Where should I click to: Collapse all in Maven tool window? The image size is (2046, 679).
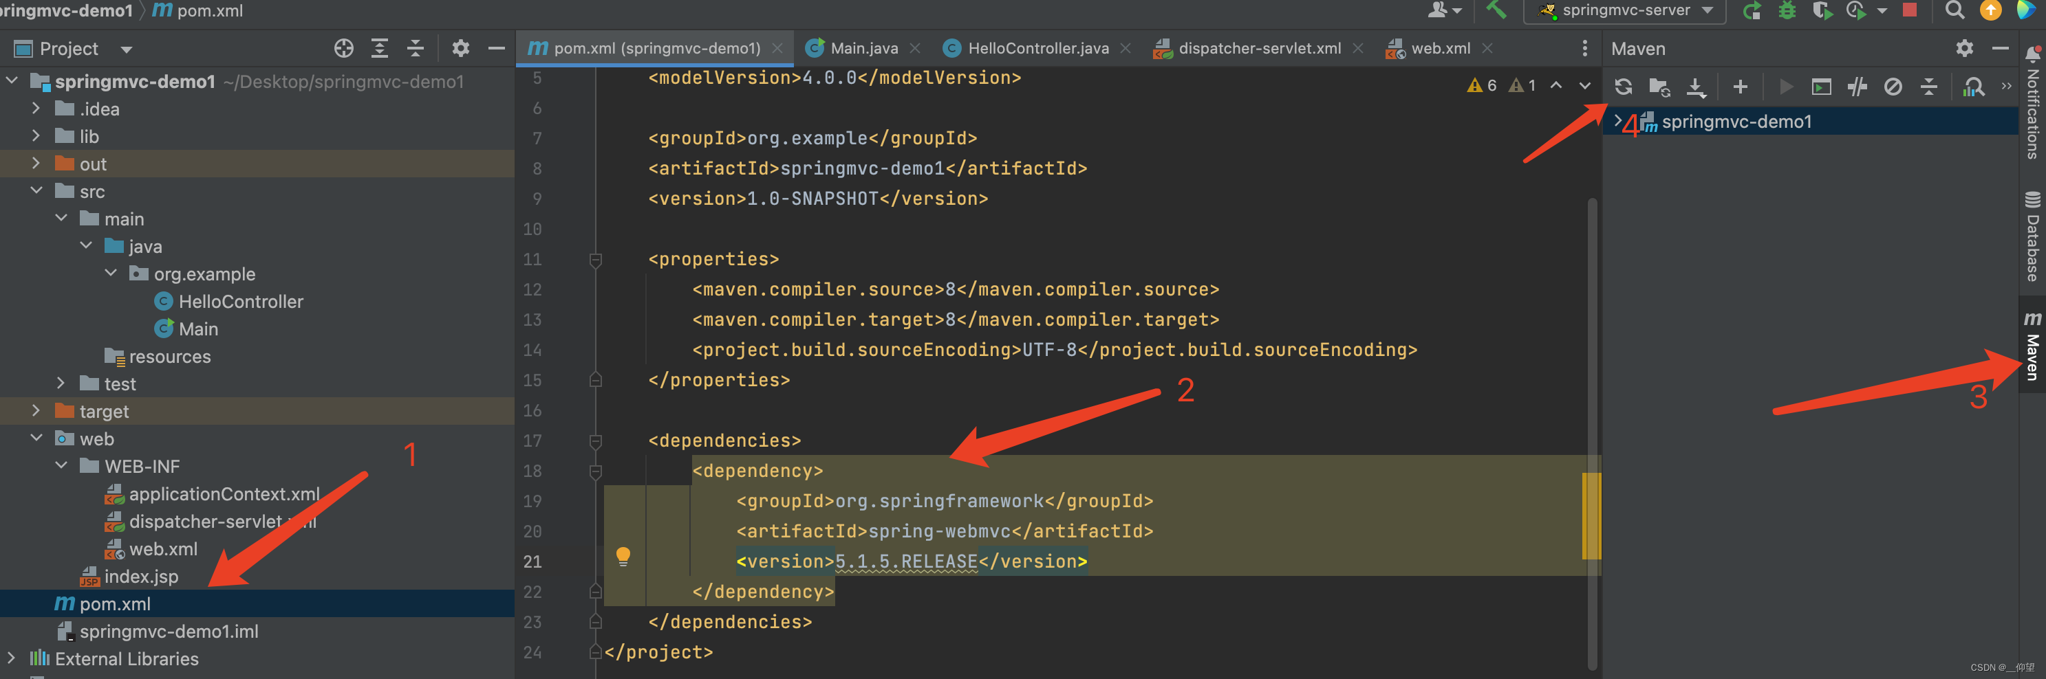click(x=1928, y=87)
